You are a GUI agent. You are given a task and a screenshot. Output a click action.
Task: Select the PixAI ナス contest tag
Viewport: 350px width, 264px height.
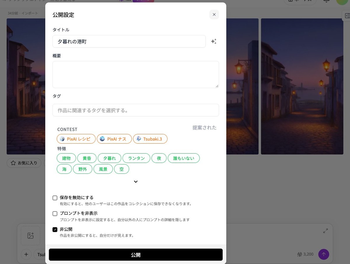[x=114, y=139]
